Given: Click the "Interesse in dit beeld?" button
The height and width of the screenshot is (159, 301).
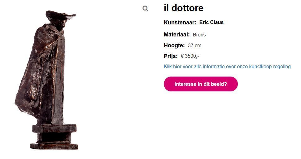Looking at the screenshot, I should point(201,84).
